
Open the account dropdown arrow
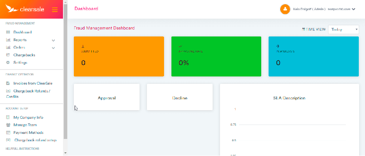[353, 9]
